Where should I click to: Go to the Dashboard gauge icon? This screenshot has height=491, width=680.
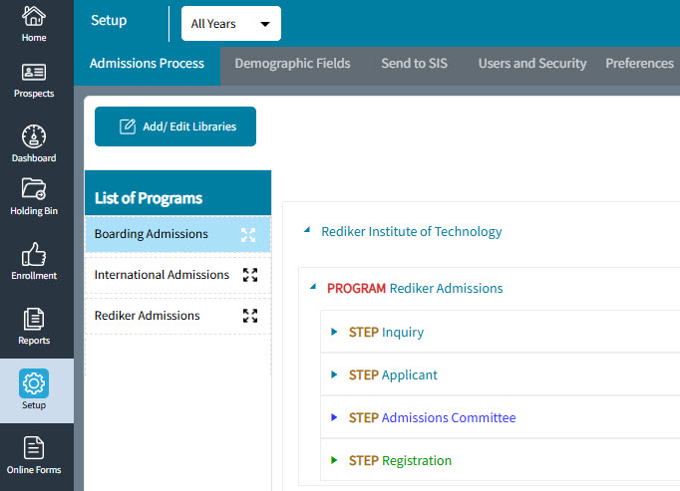click(x=34, y=136)
